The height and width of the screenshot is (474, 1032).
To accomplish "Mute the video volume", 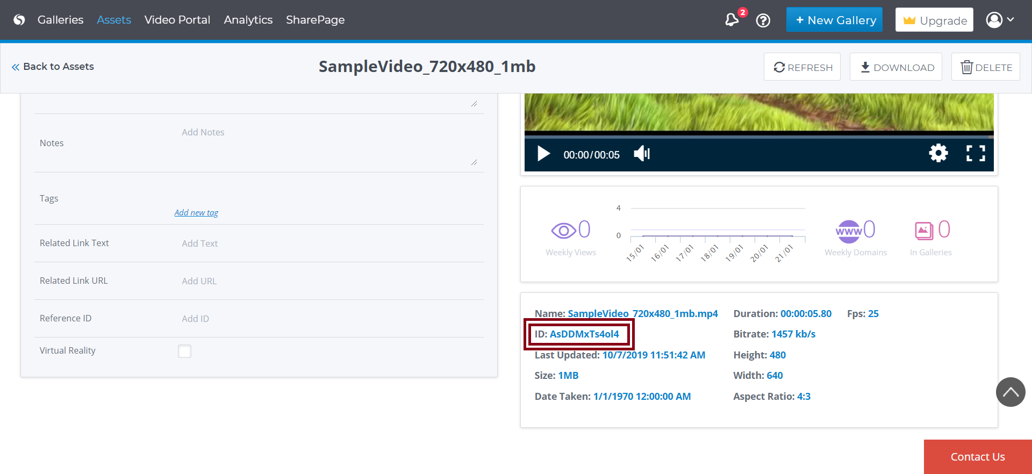I will tap(642, 154).
